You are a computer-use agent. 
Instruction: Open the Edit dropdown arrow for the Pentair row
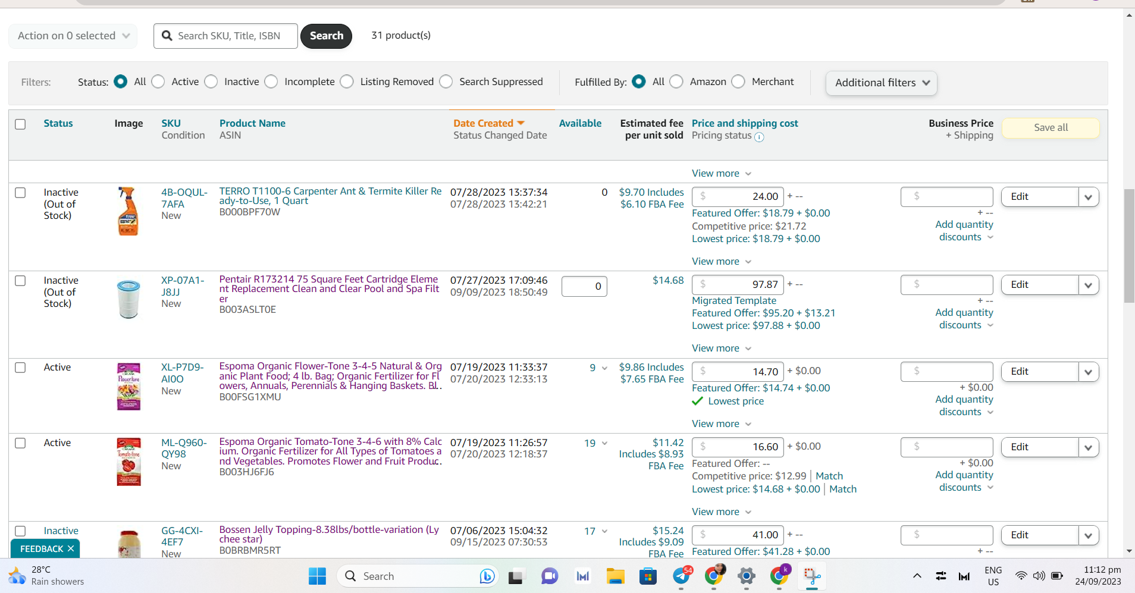pos(1089,285)
